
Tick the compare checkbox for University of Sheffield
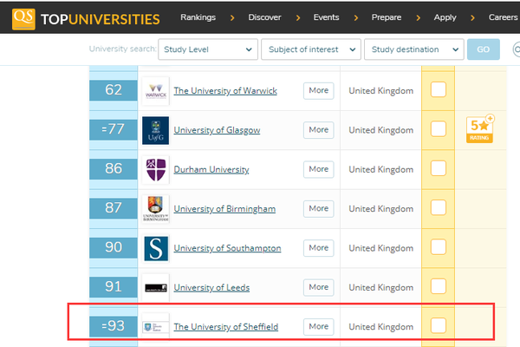pos(438,326)
